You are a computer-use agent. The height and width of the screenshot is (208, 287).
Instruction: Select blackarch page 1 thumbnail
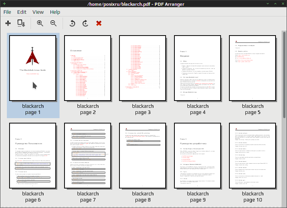[x=33, y=68]
